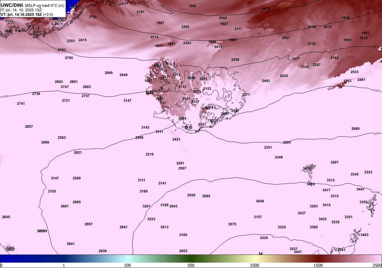Click the height value 2949

point(124,75)
